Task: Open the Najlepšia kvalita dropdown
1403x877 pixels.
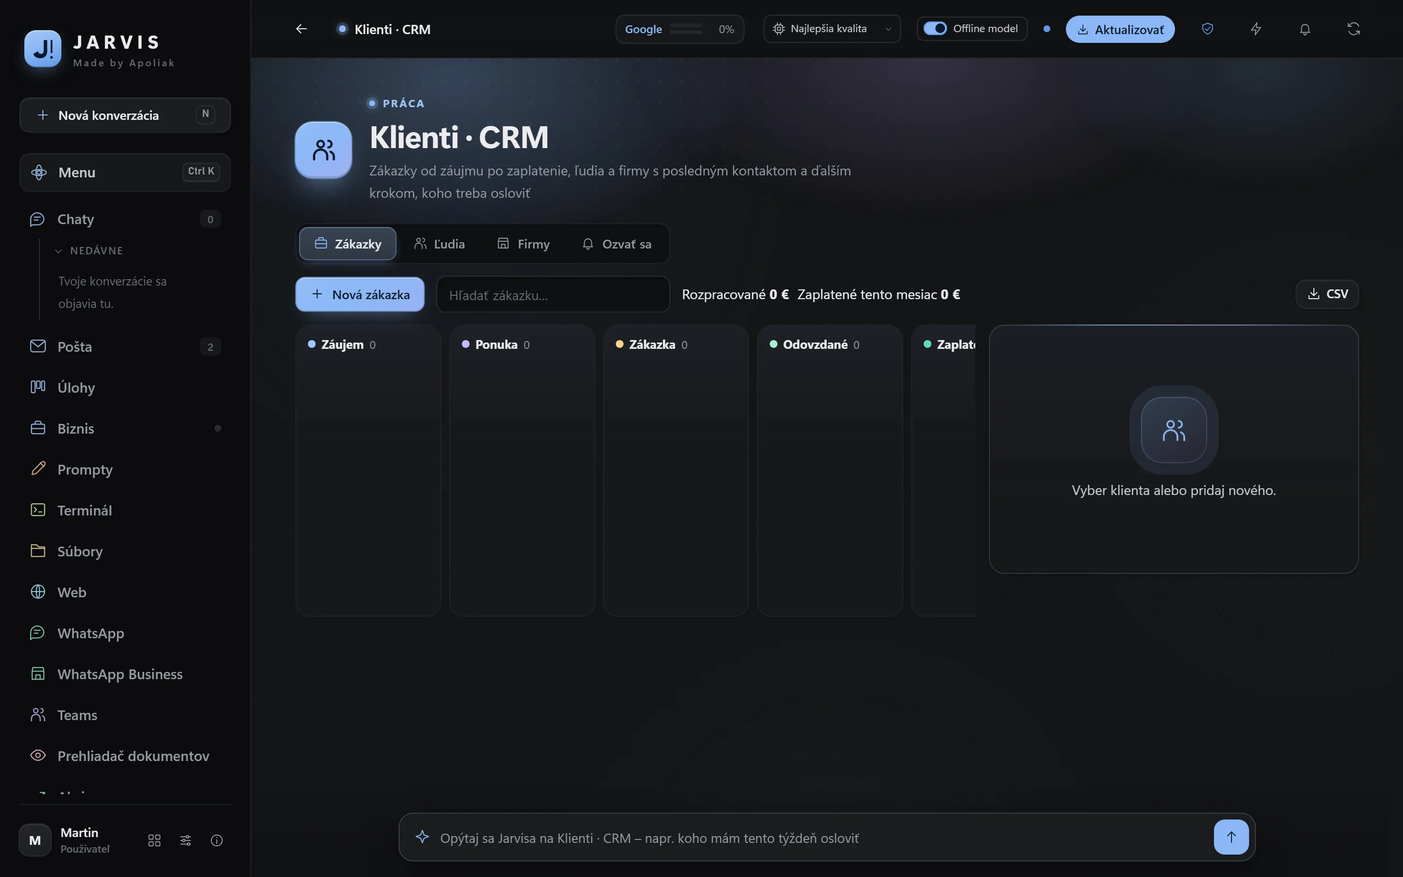Action: (832, 29)
